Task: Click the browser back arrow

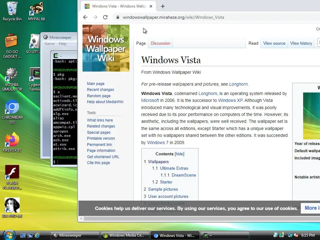Action: (x=85, y=17)
